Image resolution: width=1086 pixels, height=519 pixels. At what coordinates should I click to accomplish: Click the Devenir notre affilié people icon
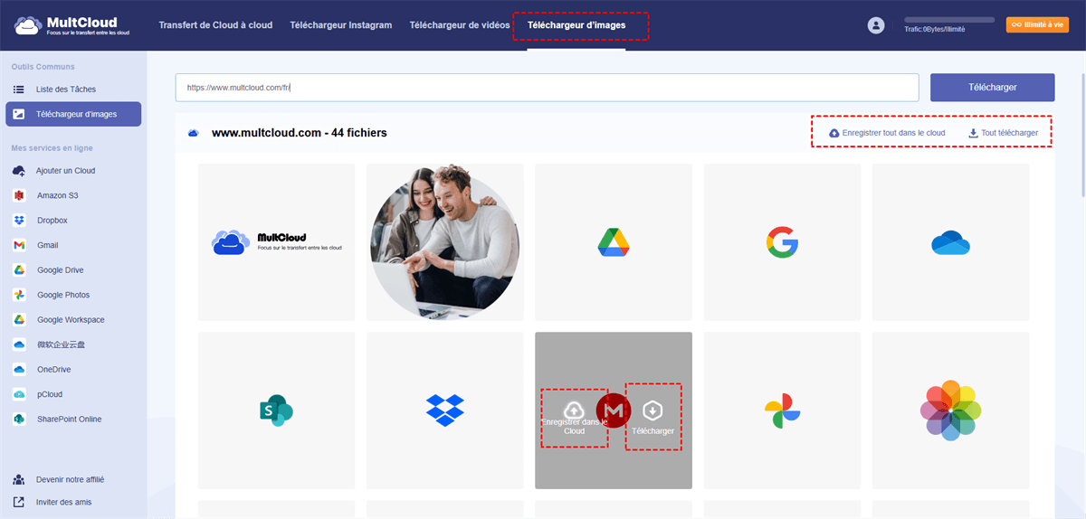click(18, 480)
